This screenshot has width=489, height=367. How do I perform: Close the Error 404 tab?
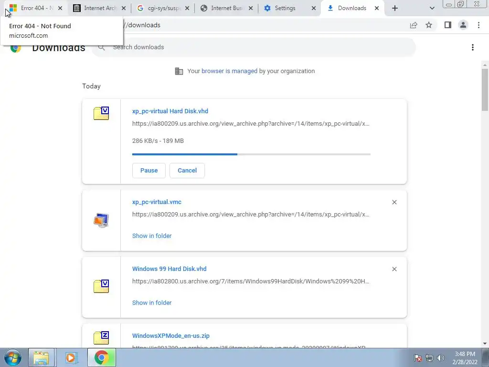tap(60, 9)
